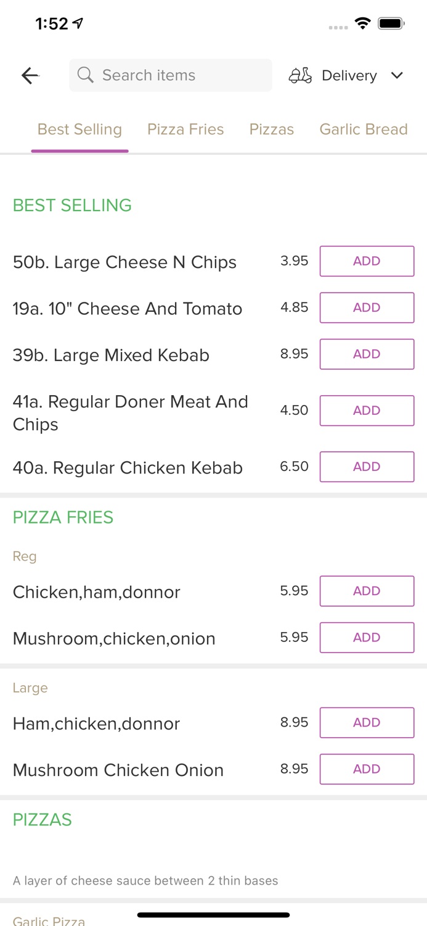
Task: Click the back arrow icon
Action: click(30, 75)
